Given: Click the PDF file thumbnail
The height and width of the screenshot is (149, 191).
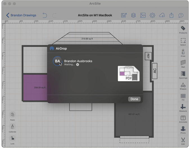Looking at the screenshot, I should coord(128,74).
